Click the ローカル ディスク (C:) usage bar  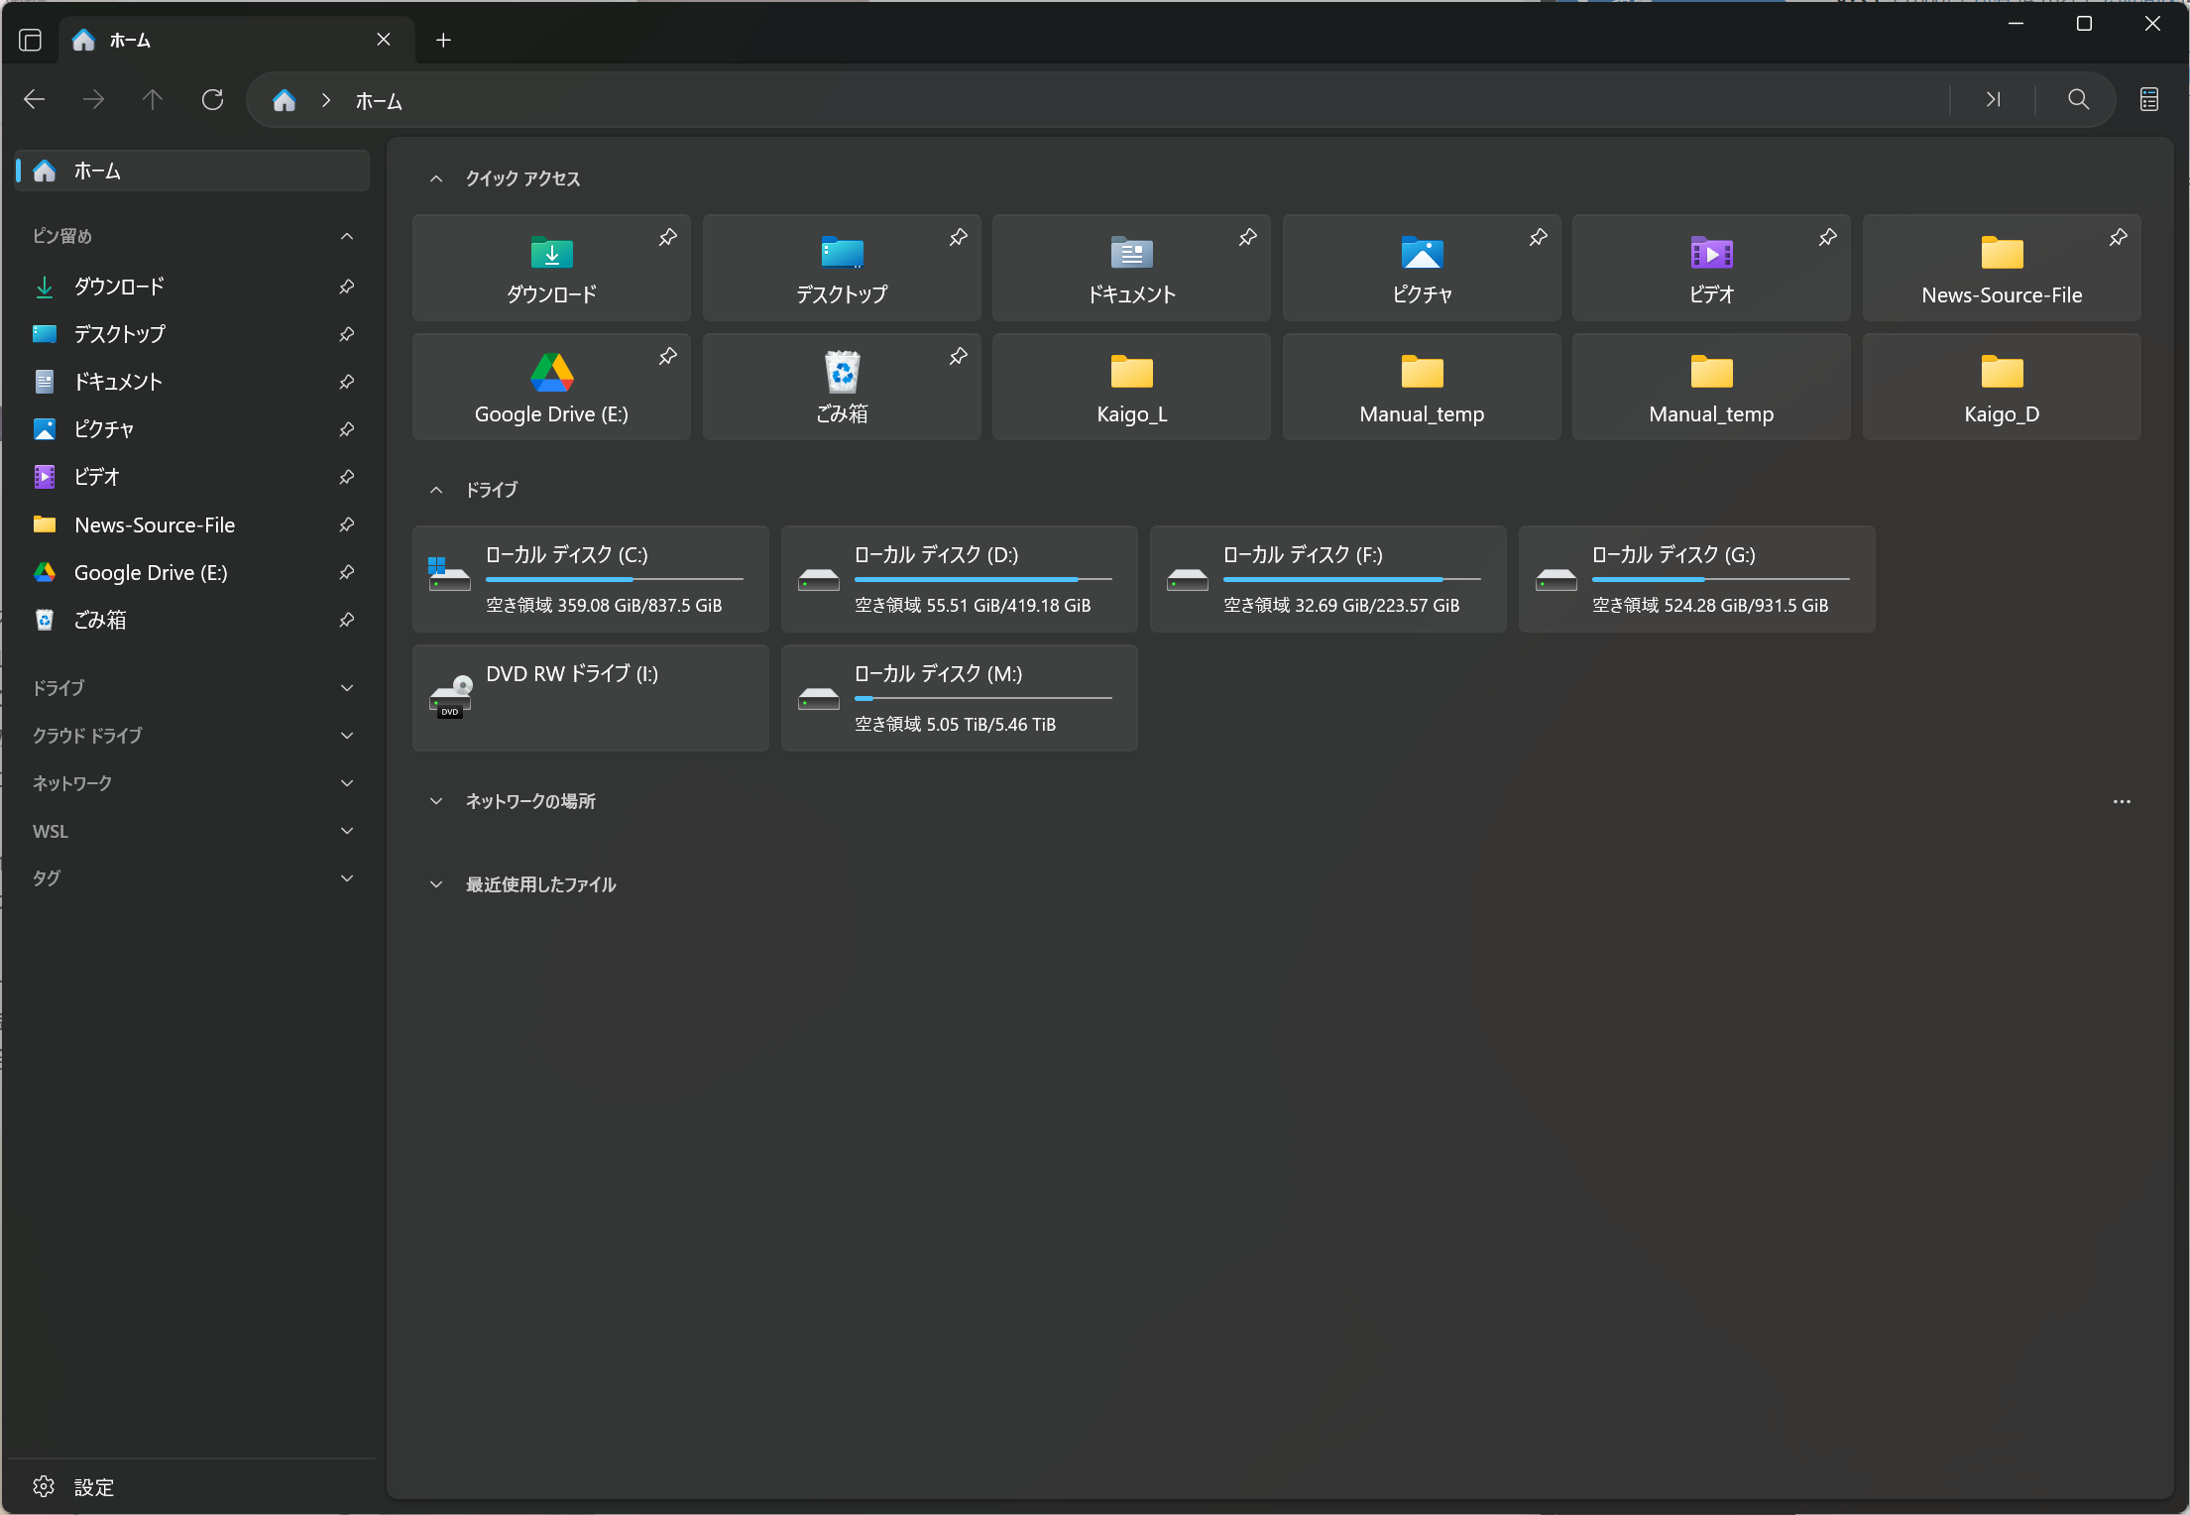614,579
